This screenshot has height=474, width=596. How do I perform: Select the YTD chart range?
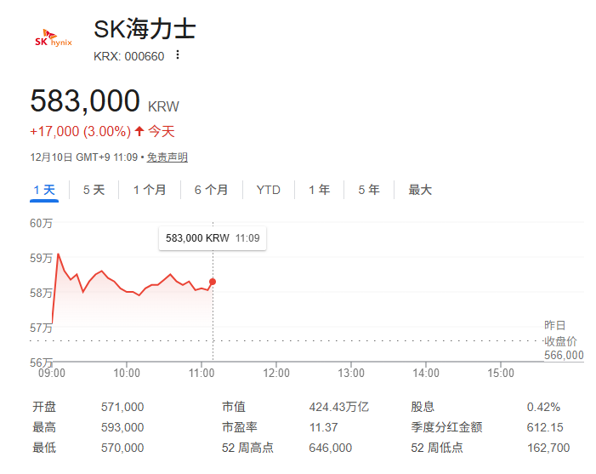pyautogui.click(x=268, y=190)
